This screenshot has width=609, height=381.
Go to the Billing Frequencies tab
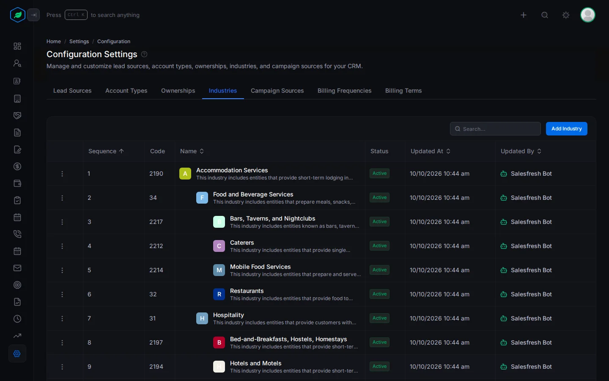pyautogui.click(x=345, y=91)
